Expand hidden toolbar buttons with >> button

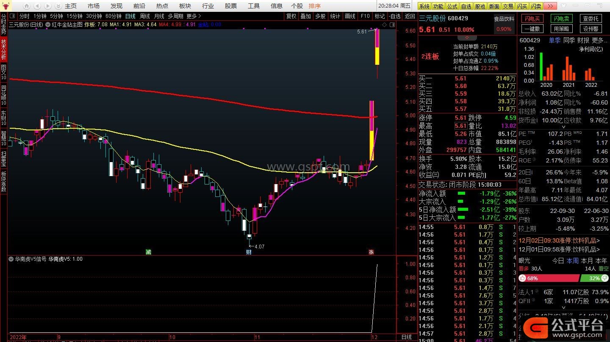click(550, 6)
